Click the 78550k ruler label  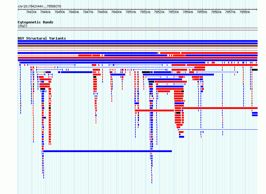tap(202, 12)
